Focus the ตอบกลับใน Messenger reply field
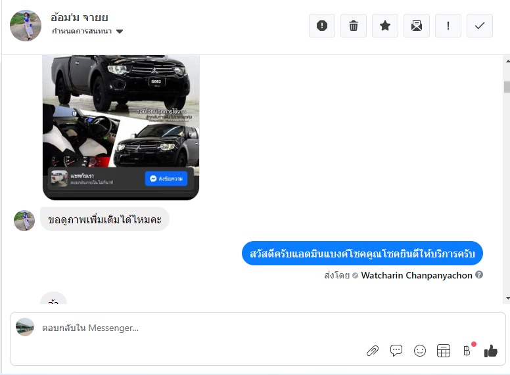This screenshot has height=375, width=510. click(197, 328)
